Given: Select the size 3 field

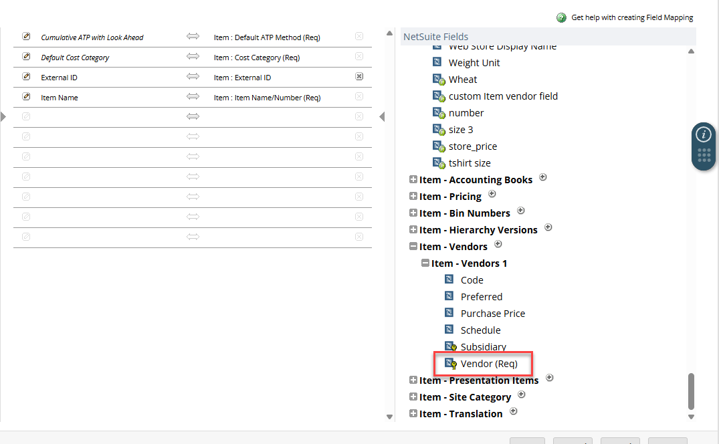Looking at the screenshot, I should [x=461, y=130].
